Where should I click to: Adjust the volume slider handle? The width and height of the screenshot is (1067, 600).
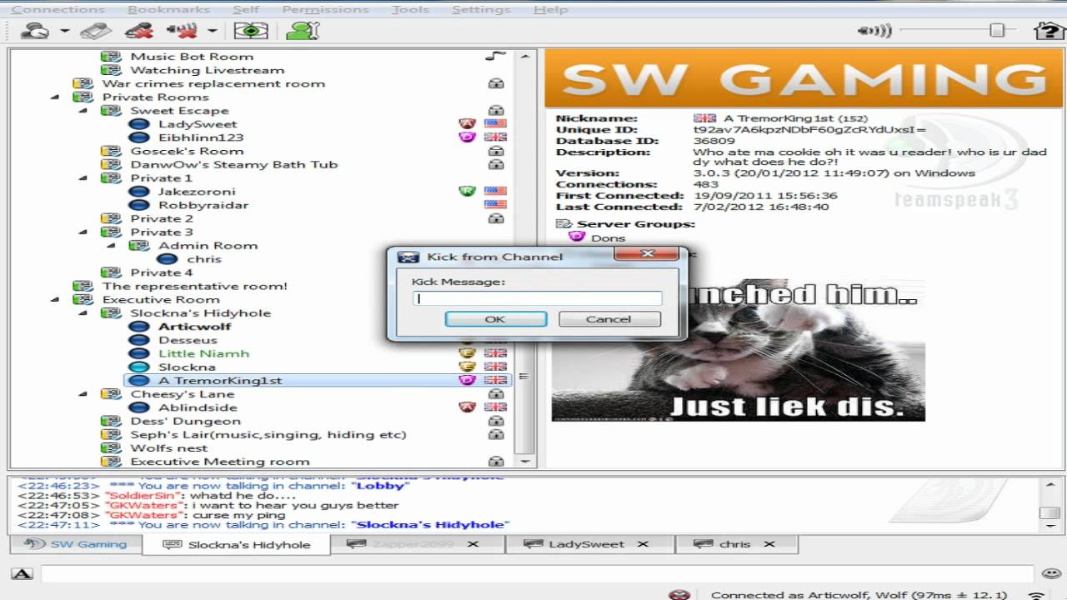click(x=996, y=31)
